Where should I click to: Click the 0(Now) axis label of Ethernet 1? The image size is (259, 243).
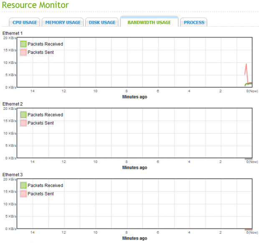pyautogui.click(x=252, y=91)
